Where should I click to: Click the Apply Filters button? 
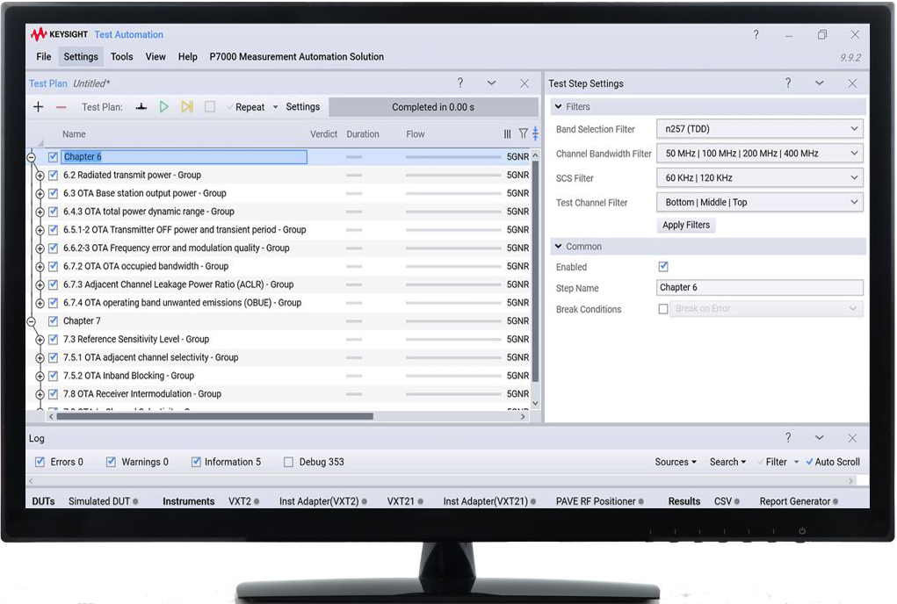[685, 224]
